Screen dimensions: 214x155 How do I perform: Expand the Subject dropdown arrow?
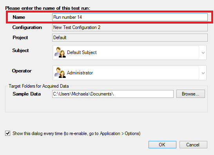coord(203,52)
